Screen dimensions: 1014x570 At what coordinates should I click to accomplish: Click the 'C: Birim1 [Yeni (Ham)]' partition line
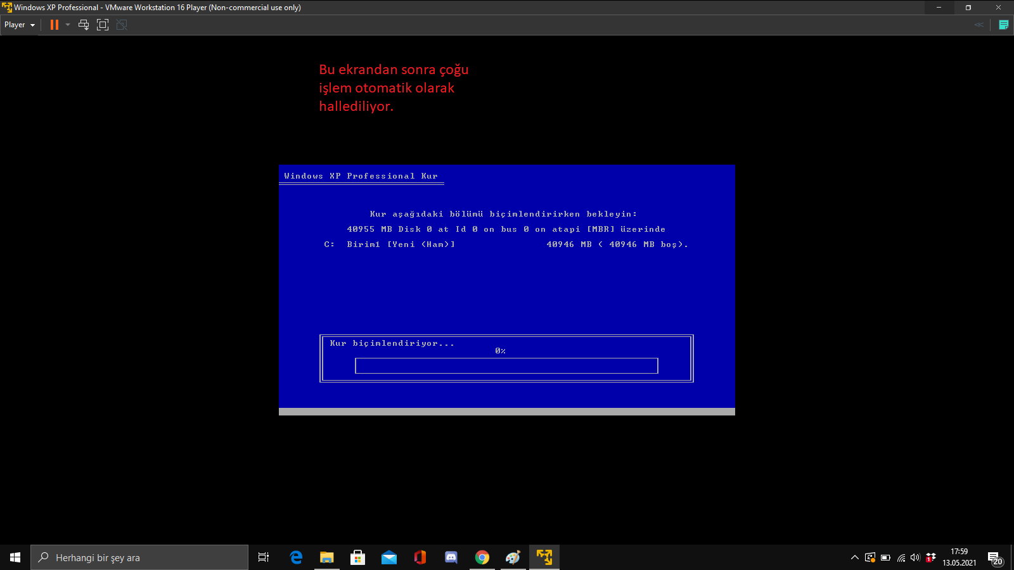click(x=506, y=244)
